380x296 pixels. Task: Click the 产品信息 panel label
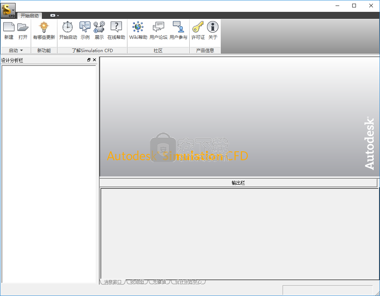[205, 50]
